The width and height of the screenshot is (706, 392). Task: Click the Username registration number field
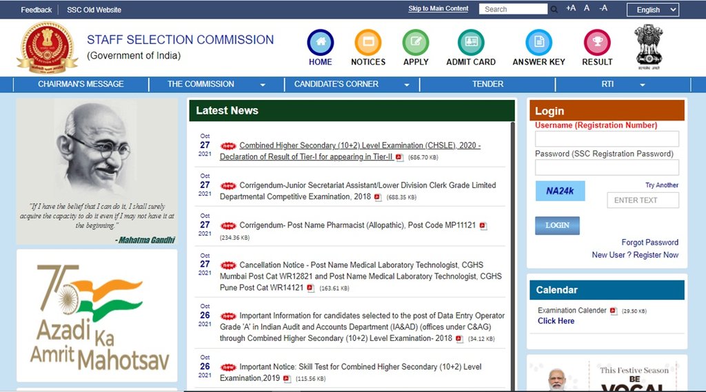point(607,138)
